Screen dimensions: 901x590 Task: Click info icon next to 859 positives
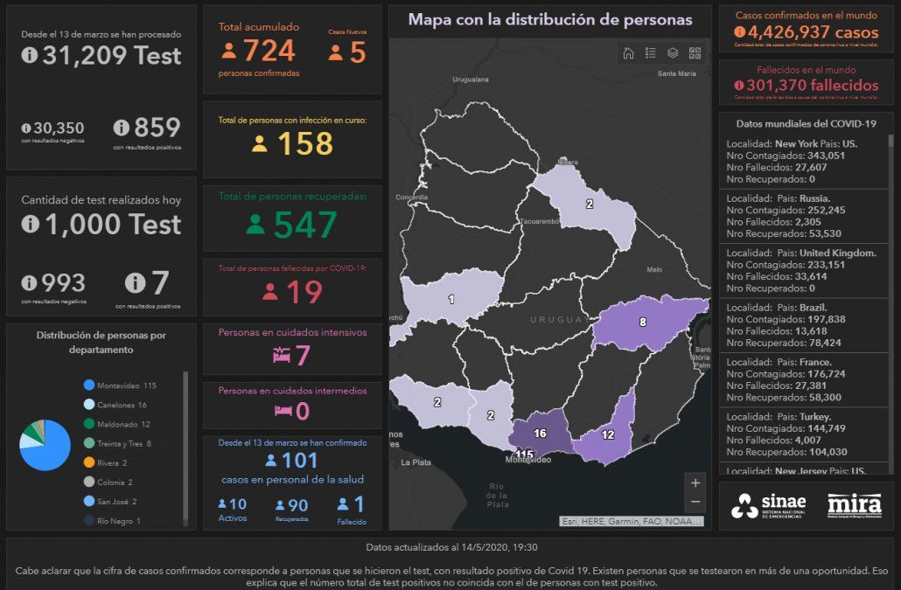pos(122,128)
